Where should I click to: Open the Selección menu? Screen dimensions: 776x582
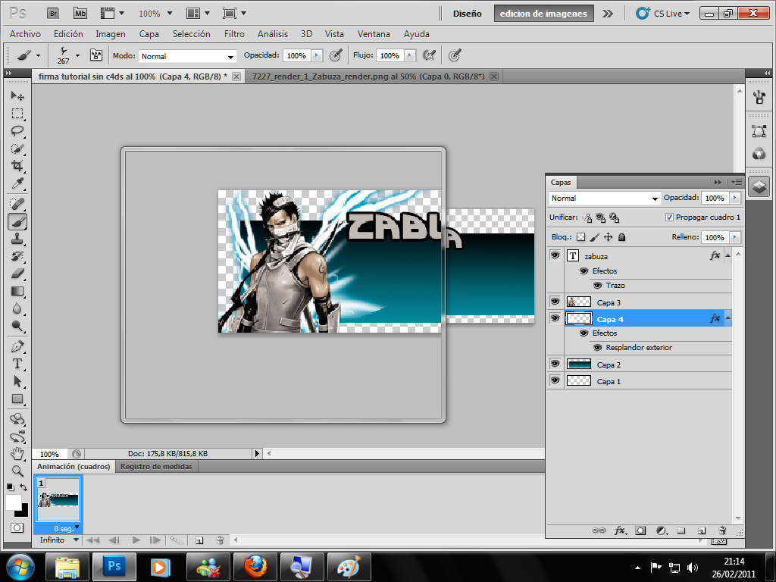click(191, 33)
